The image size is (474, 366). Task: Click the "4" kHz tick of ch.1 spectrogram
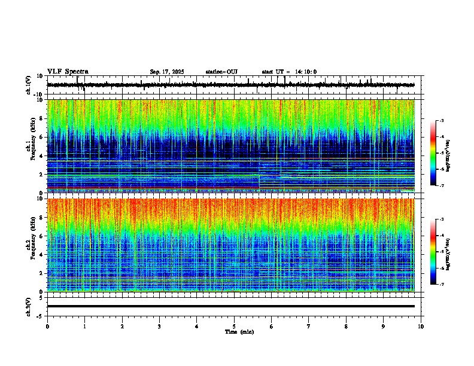click(42, 156)
